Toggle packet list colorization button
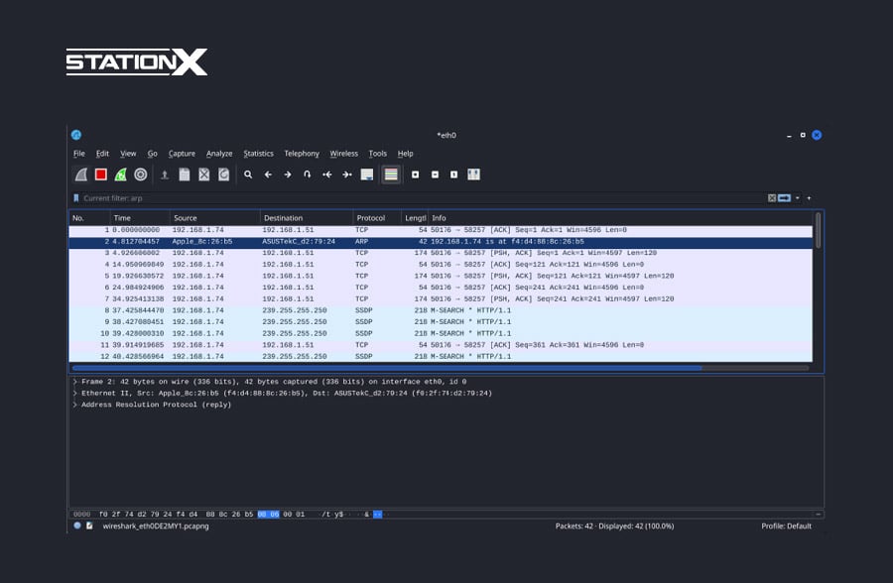893x583 pixels. tap(391, 175)
